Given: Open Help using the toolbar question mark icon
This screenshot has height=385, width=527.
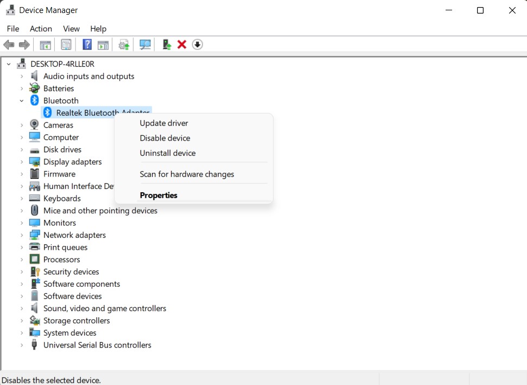Looking at the screenshot, I should pos(87,44).
